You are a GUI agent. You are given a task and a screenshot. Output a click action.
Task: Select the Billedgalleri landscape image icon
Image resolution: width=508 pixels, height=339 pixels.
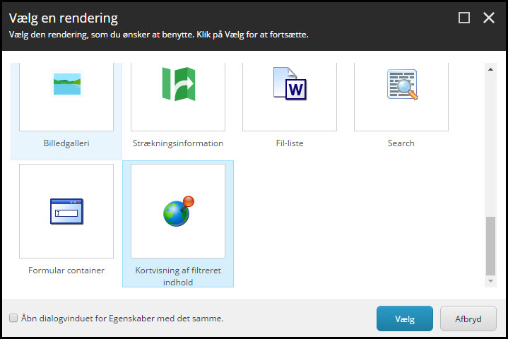[x=66, y=85]
